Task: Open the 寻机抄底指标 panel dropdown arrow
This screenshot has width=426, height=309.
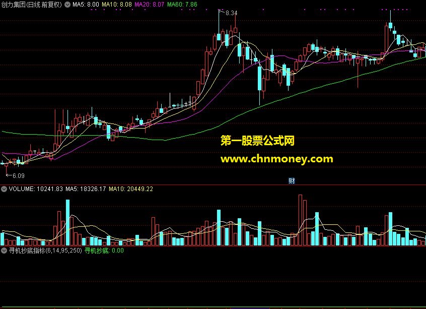Action: tap(4, 251)
